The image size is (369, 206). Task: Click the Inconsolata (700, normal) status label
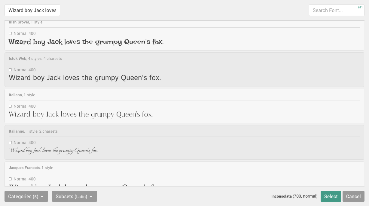294,196
